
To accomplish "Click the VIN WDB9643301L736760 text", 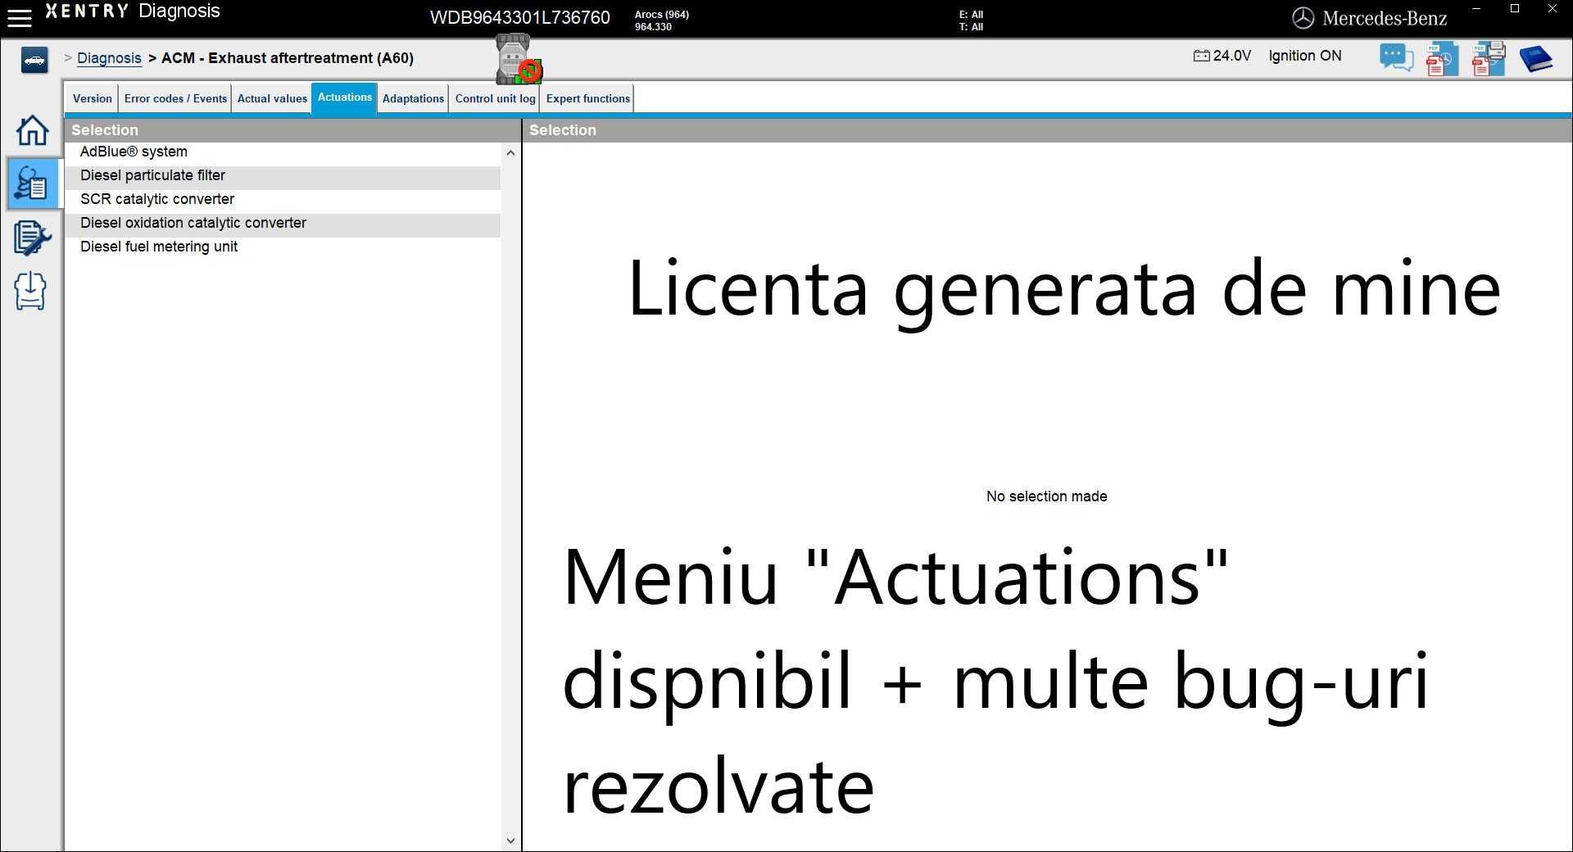I will [x=520, y=18].
